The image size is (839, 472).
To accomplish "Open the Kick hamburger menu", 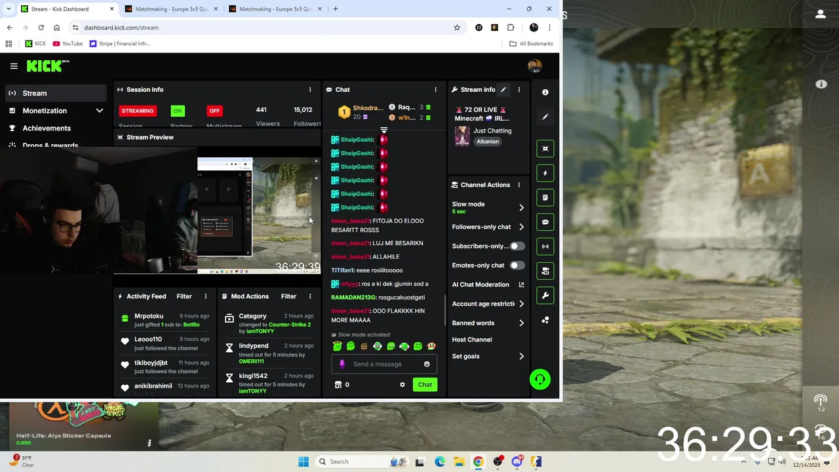I will [14, 66].
